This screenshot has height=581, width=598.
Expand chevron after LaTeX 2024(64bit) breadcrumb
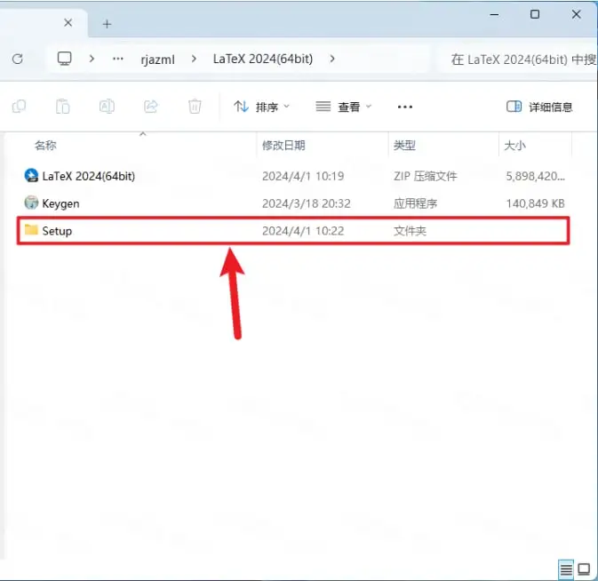point(332,59)
